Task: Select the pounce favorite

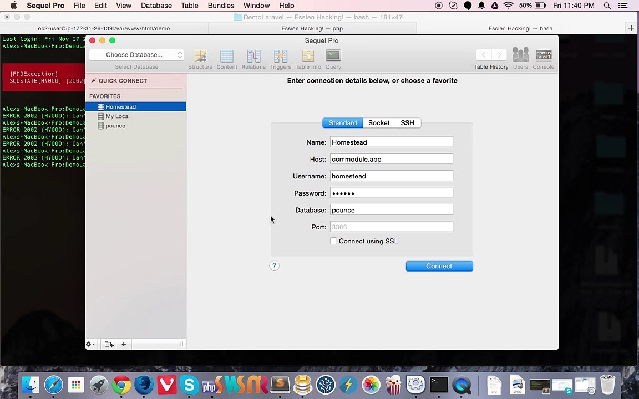Action: (136, 126)
